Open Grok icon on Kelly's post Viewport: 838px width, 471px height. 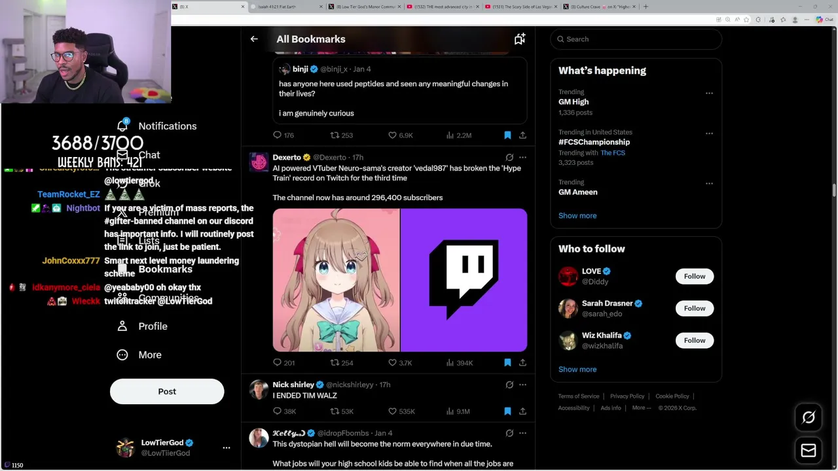[509, 433]
